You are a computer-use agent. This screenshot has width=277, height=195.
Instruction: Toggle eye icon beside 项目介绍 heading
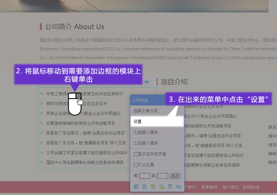147,82
